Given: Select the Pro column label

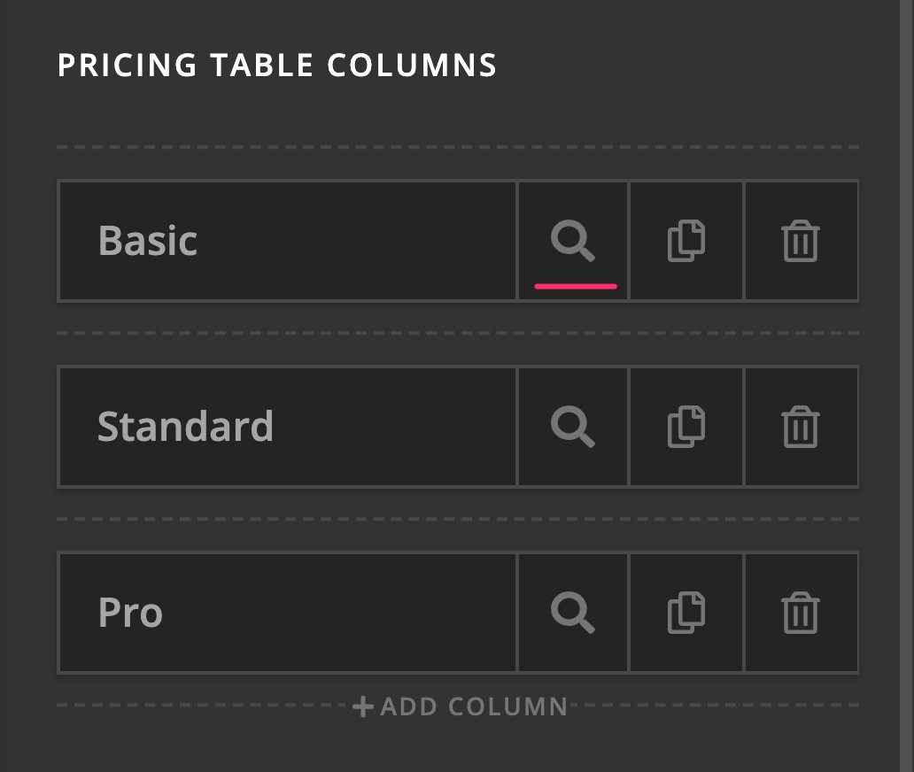Looking at the screenshot, I should tap(130, 613).
